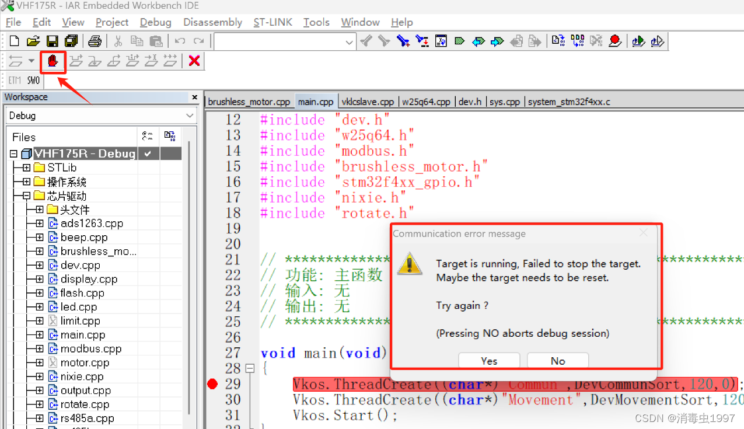Click the SWO trace button

tap(33, 81)
